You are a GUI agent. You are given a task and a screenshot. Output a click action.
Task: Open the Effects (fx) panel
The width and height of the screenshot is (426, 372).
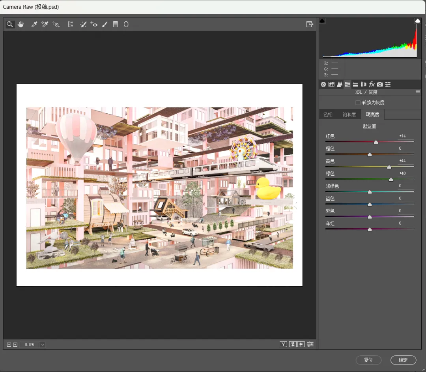(x=372, y=84)
